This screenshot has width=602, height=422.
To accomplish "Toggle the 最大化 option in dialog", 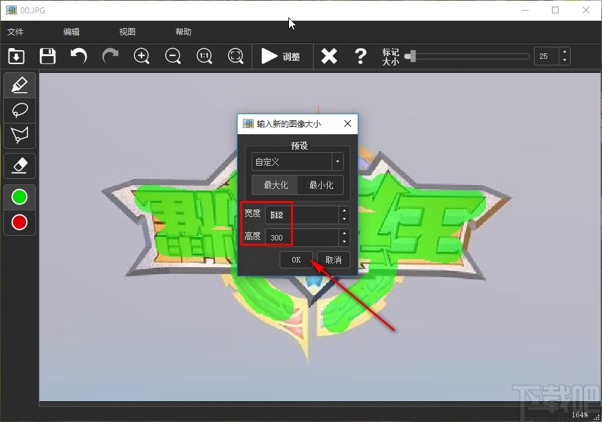I will 276,185.
